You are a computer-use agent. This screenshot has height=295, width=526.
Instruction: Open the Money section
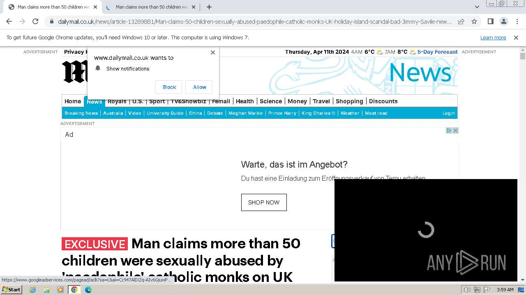[298, 101]
